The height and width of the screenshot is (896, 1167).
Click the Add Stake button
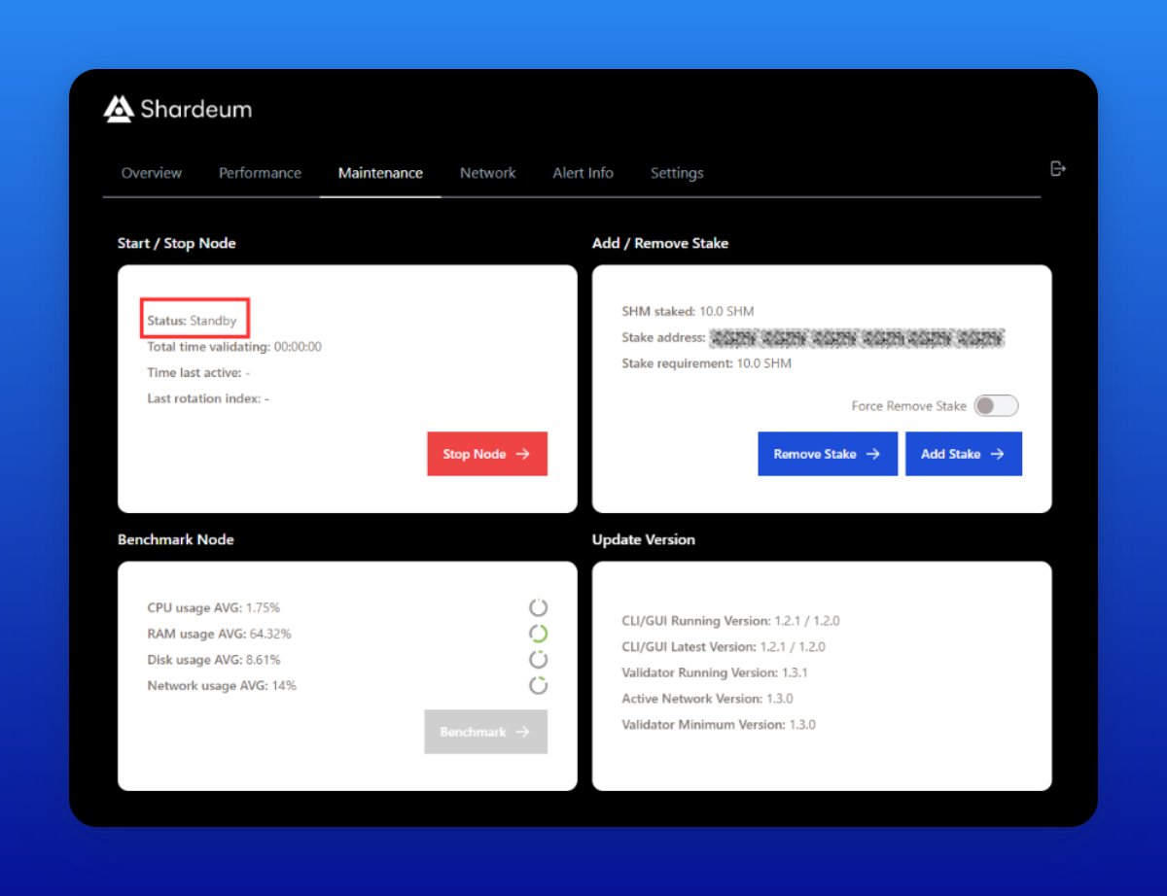pyautogui.click(x=964, y=454)
